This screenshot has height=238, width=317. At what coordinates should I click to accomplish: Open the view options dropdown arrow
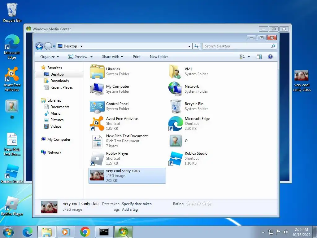(x=249, y=57)
